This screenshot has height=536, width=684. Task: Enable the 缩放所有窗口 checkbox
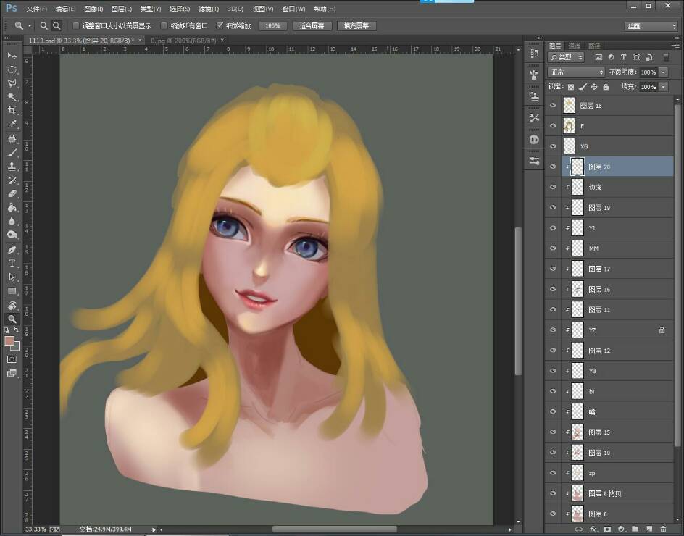(164, 25)
